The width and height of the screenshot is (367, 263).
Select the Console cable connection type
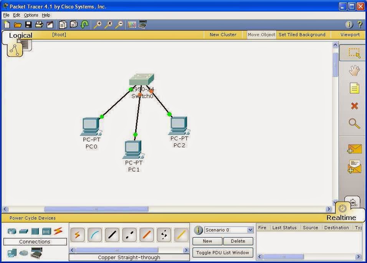[x=94, y=234]
